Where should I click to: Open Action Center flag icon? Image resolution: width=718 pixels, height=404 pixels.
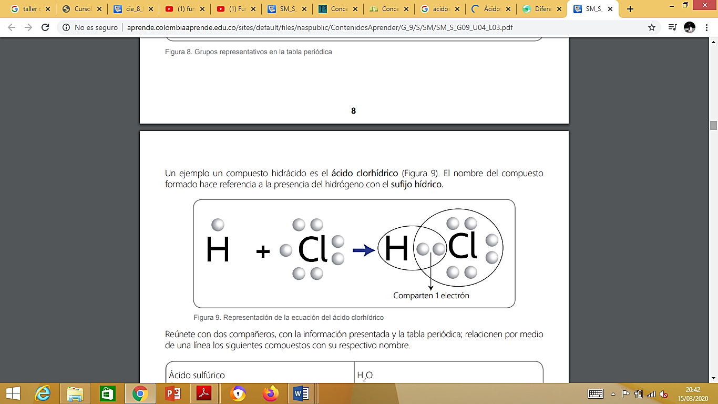coord(626,393)
